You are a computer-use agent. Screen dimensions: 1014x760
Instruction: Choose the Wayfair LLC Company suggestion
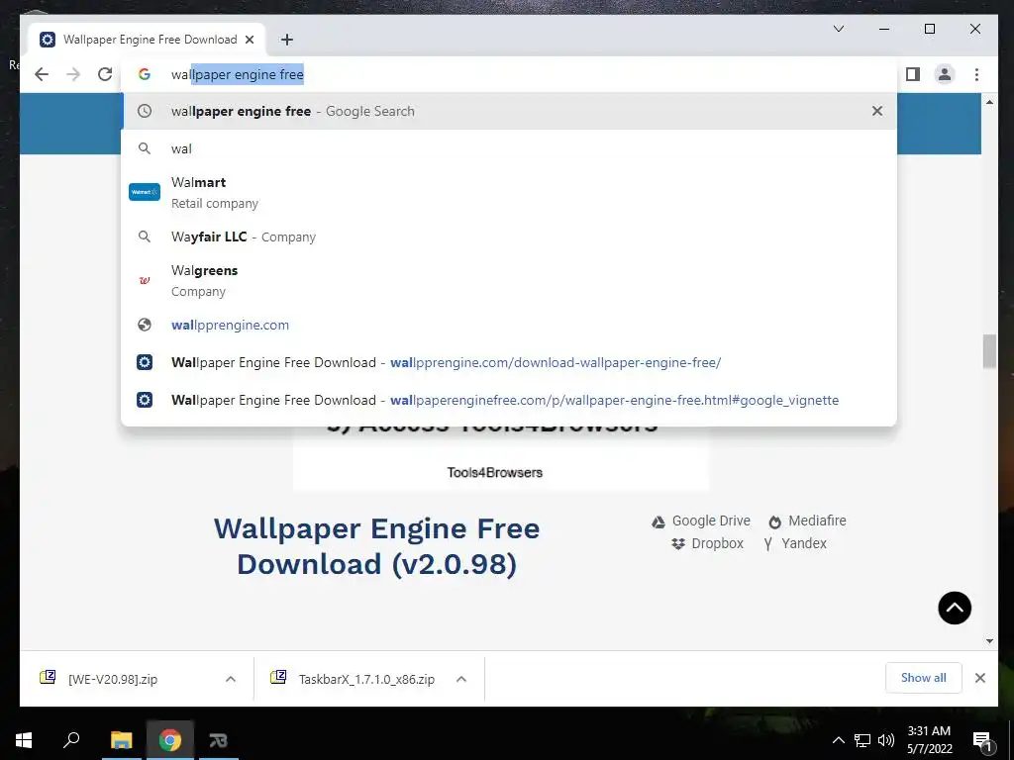coord(509,237)
